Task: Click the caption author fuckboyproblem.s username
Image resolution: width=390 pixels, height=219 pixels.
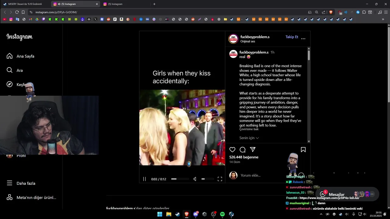Action: click(254, 52)
